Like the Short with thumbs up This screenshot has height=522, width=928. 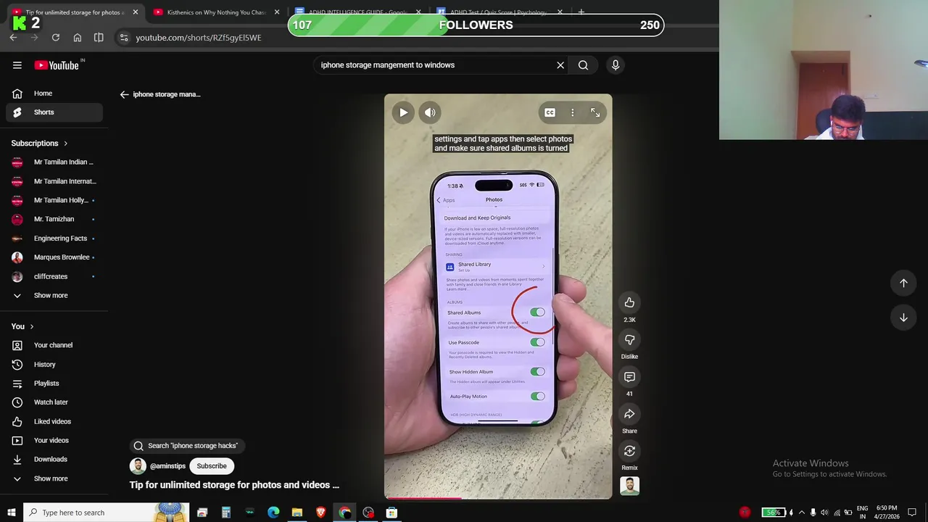tap(629, 302)
